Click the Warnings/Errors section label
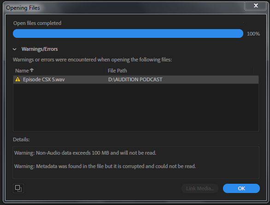Viewport: 270px width, 205px height. click(40, 49)
